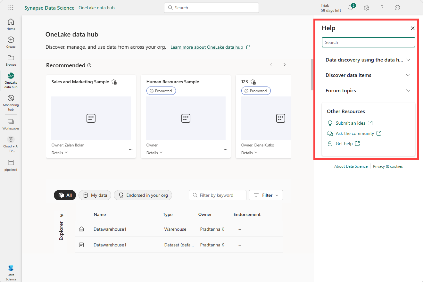This screenshot has height=282, width=423.
Task: Click Synapse Data Science header title
Action: click(x=49, y=8)
